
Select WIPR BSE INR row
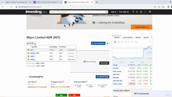point(51,56)
